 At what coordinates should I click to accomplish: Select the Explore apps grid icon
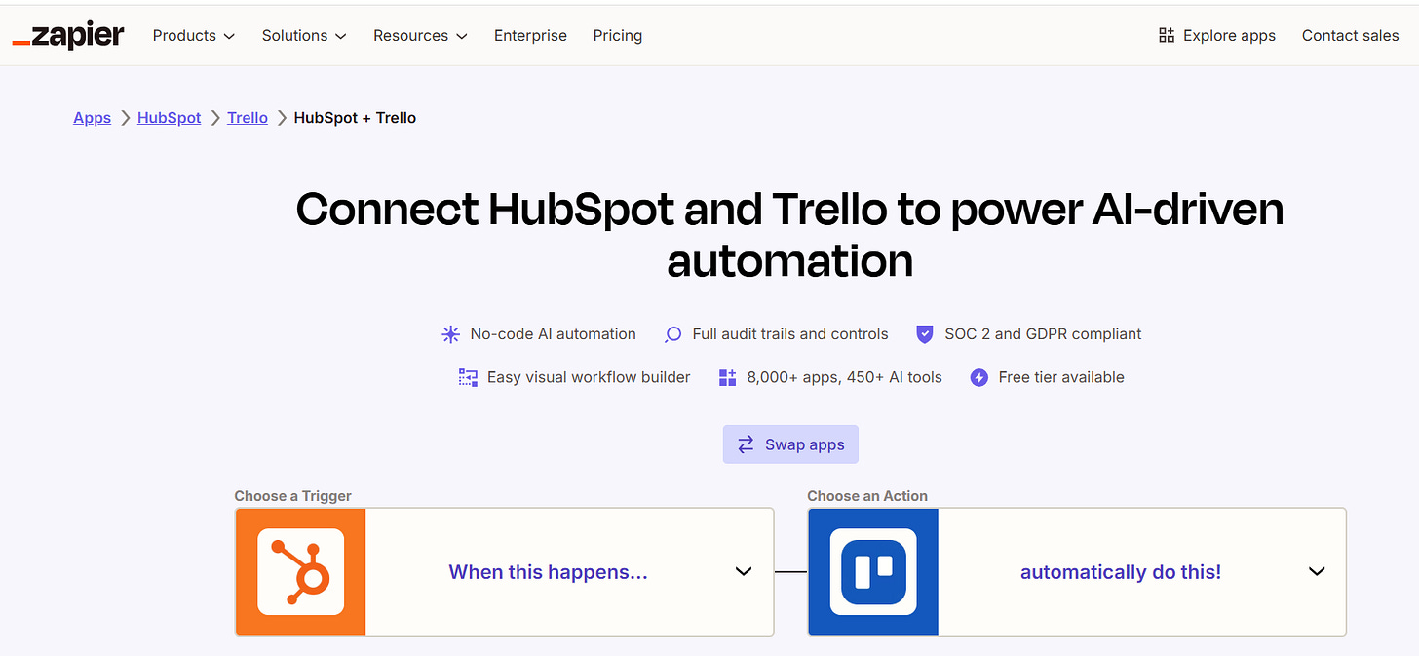click(1167, 36)
